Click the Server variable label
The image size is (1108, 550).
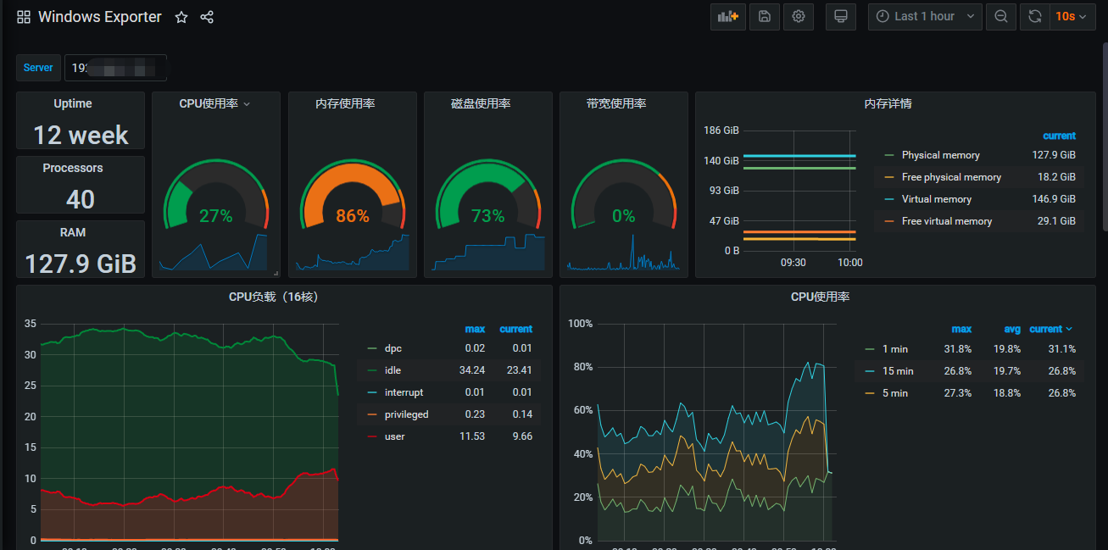(x=38, y=68)
